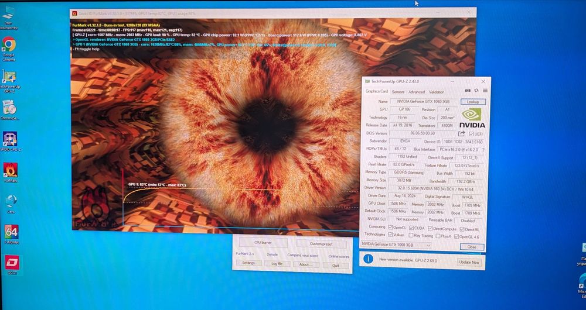Toggle the PhysX checkbox
The width and height of the screenshot is (586, 310).
[438, 236]
